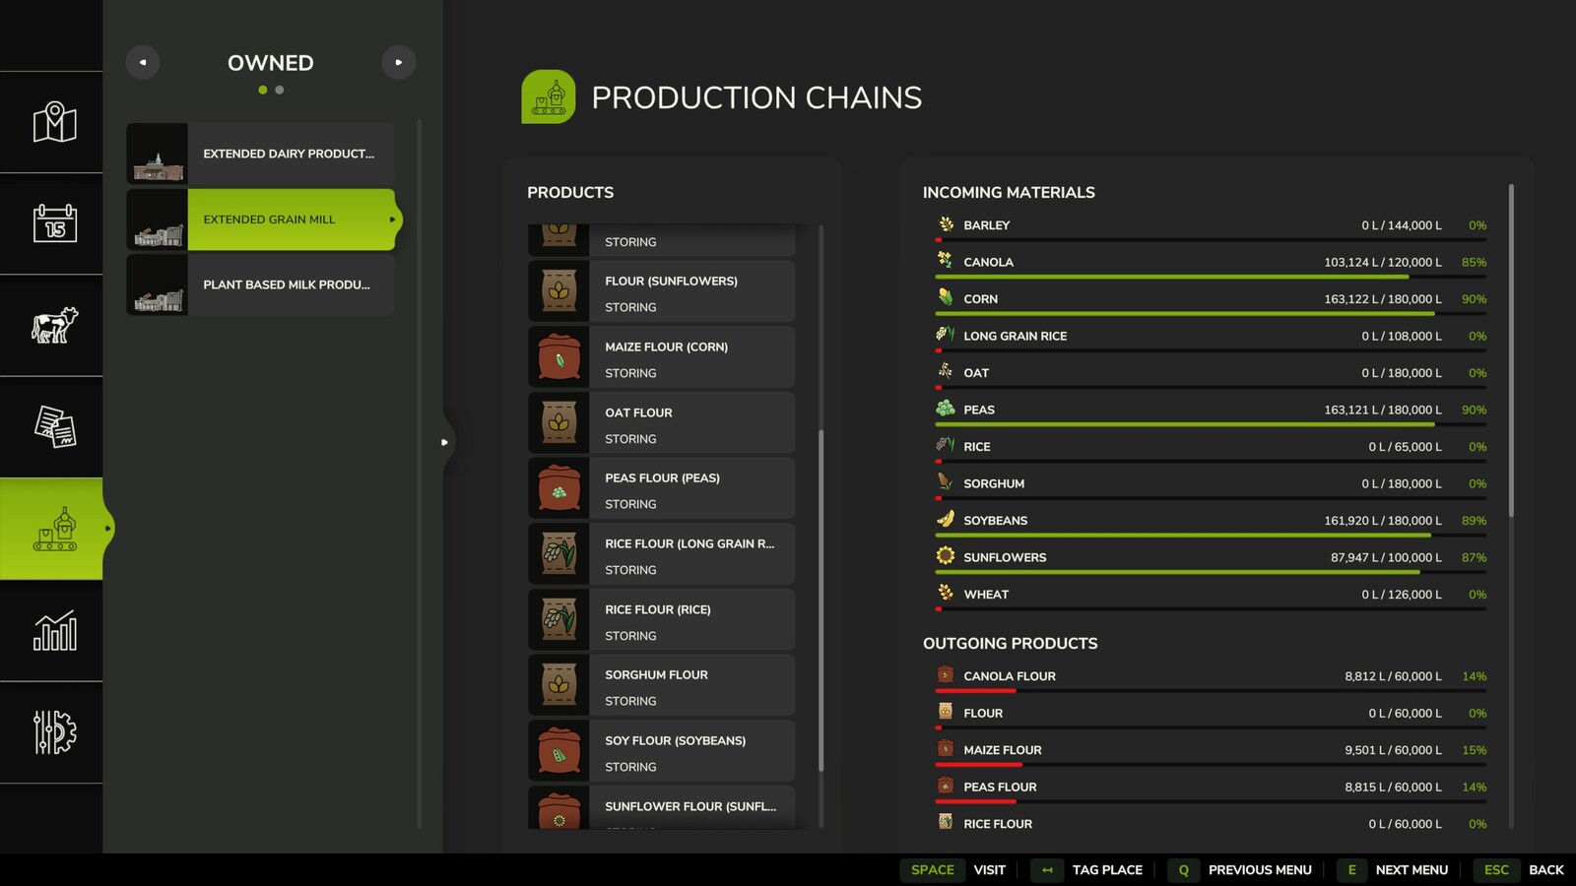Select the Oat Flour product entry
This screenshot has width=1576, height=886.
pyautogui.click(x=662, y=422)
